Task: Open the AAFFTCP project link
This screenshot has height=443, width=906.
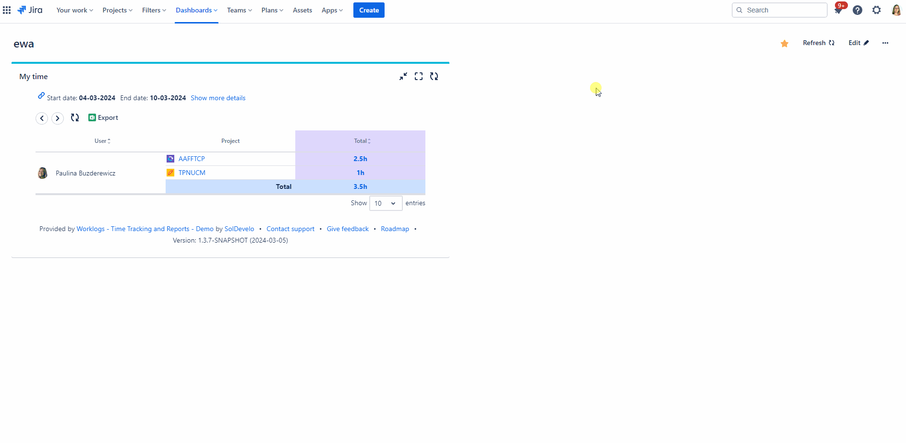Action: [191, 158]
